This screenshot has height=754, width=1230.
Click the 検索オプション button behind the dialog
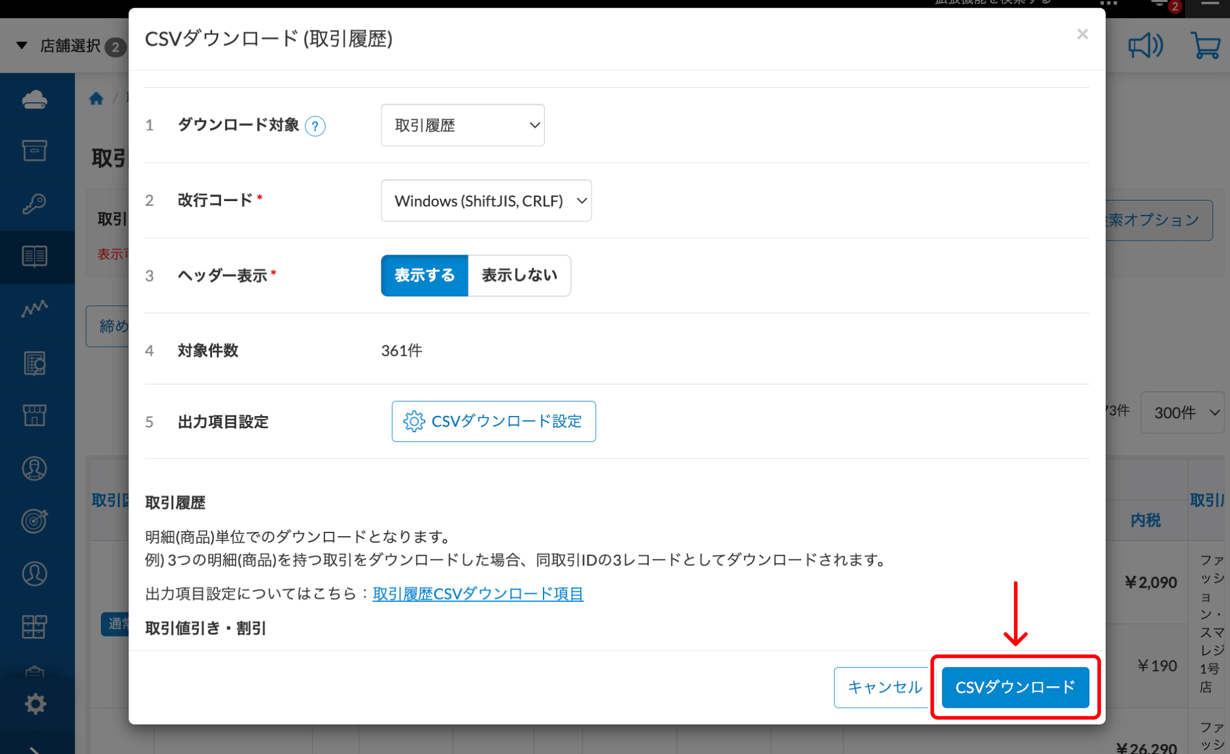click(1158, 220)
